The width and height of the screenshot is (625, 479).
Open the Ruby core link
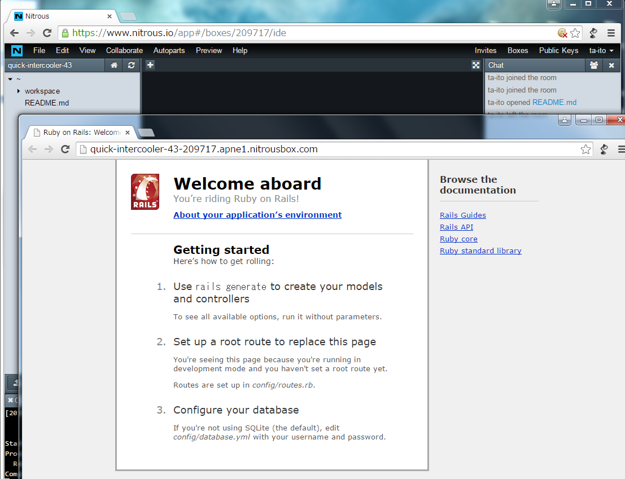click(458, 239)
